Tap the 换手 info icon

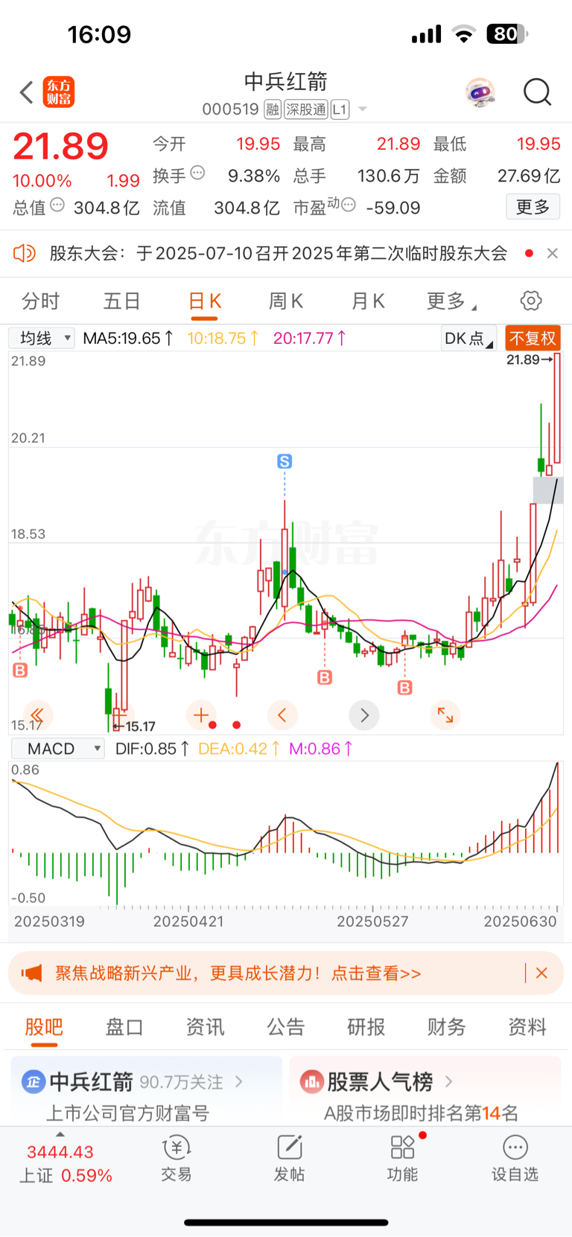coord(197,173)
